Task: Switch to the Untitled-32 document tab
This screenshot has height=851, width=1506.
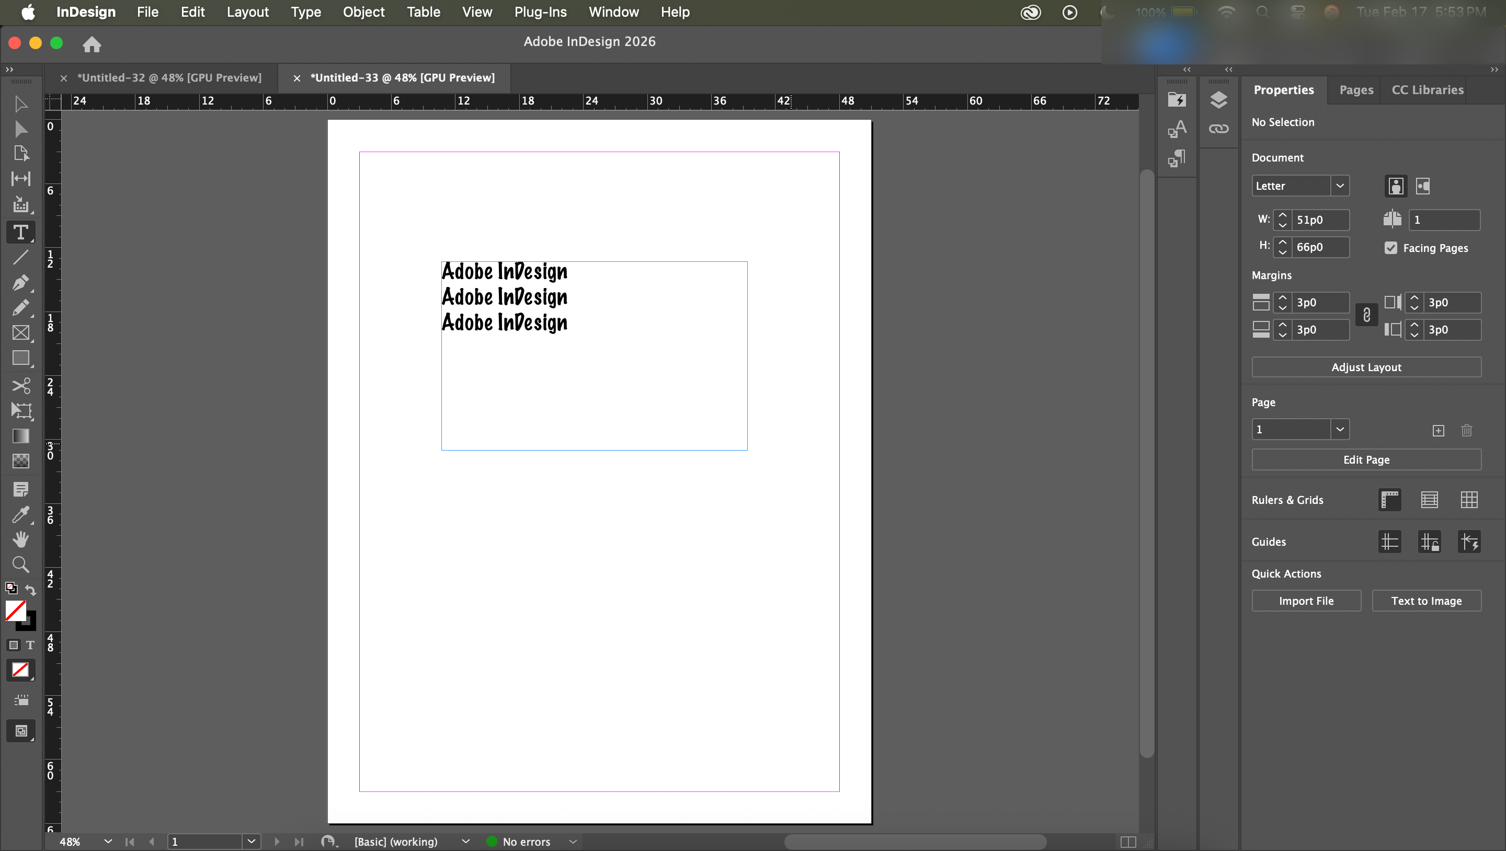Action: pos(169,78)
